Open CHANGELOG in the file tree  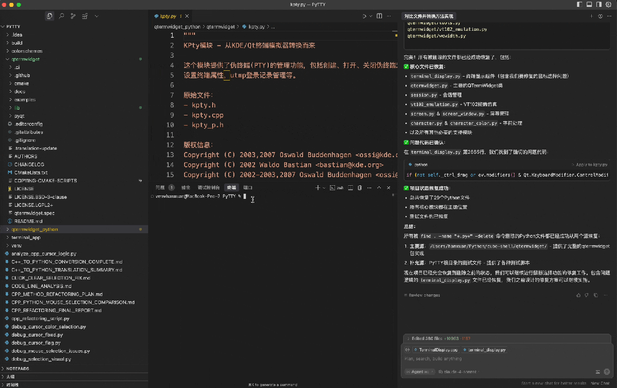point(74,165)
